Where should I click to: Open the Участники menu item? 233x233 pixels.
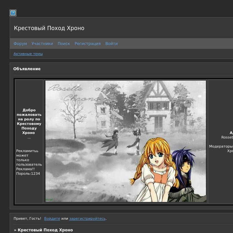tap(42, 44)
